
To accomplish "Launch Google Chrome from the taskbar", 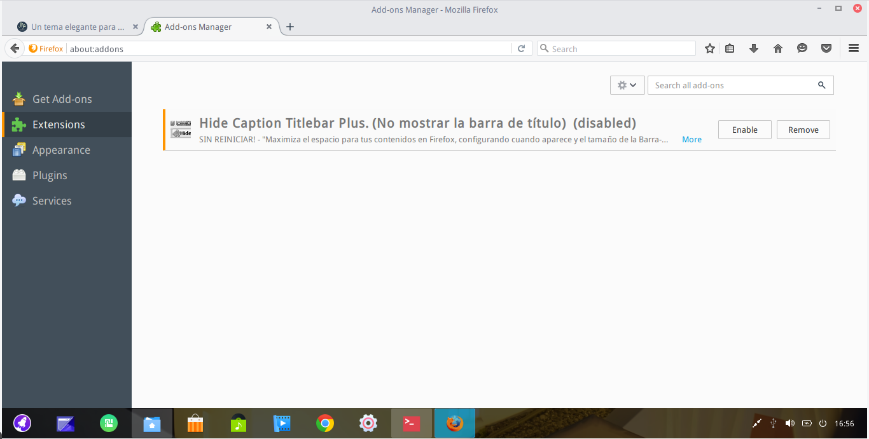I will tap(325, 424).
